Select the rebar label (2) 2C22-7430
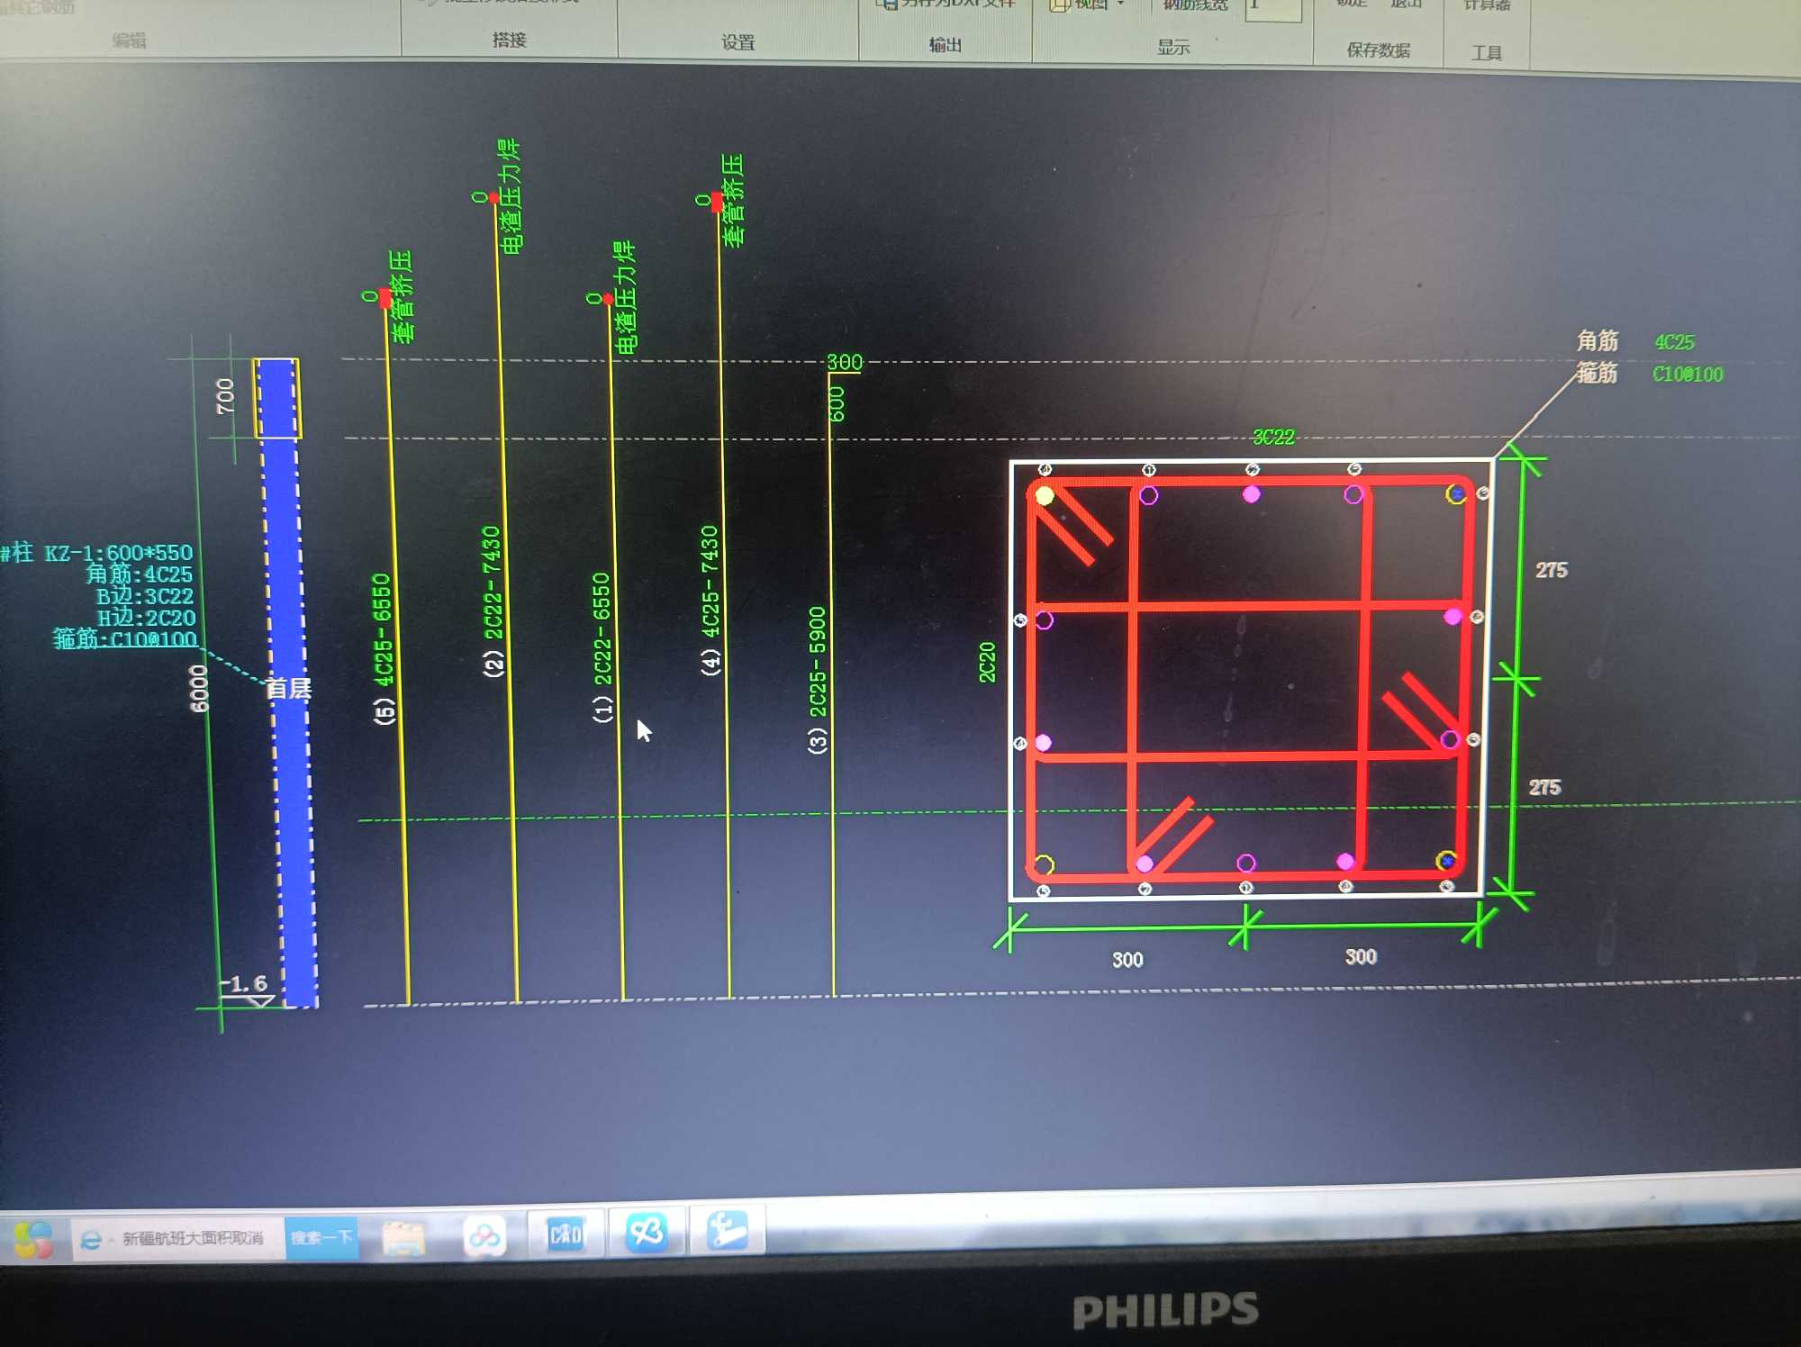This screenshot has height=1347, width=1801. (492, 601)
